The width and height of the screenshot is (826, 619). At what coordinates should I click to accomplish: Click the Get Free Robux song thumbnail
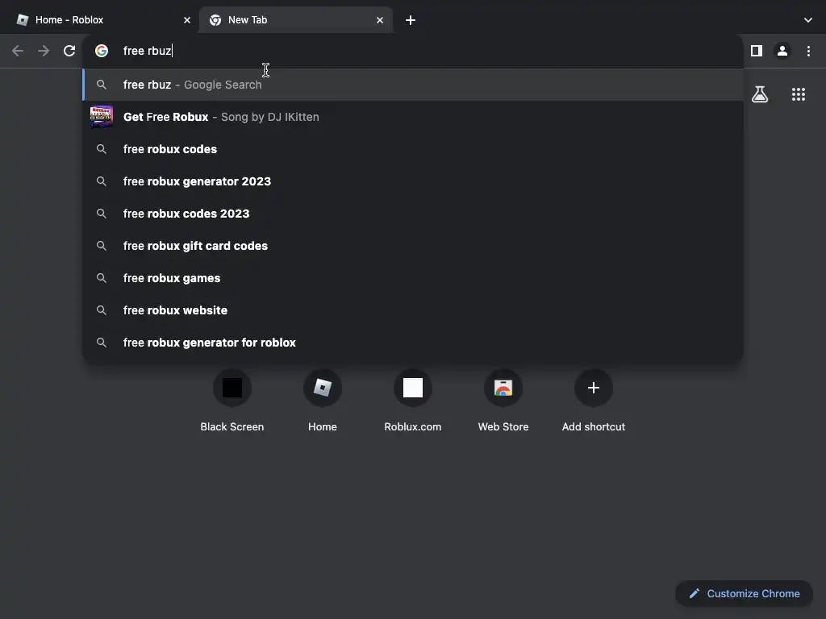tap(101, 117)
